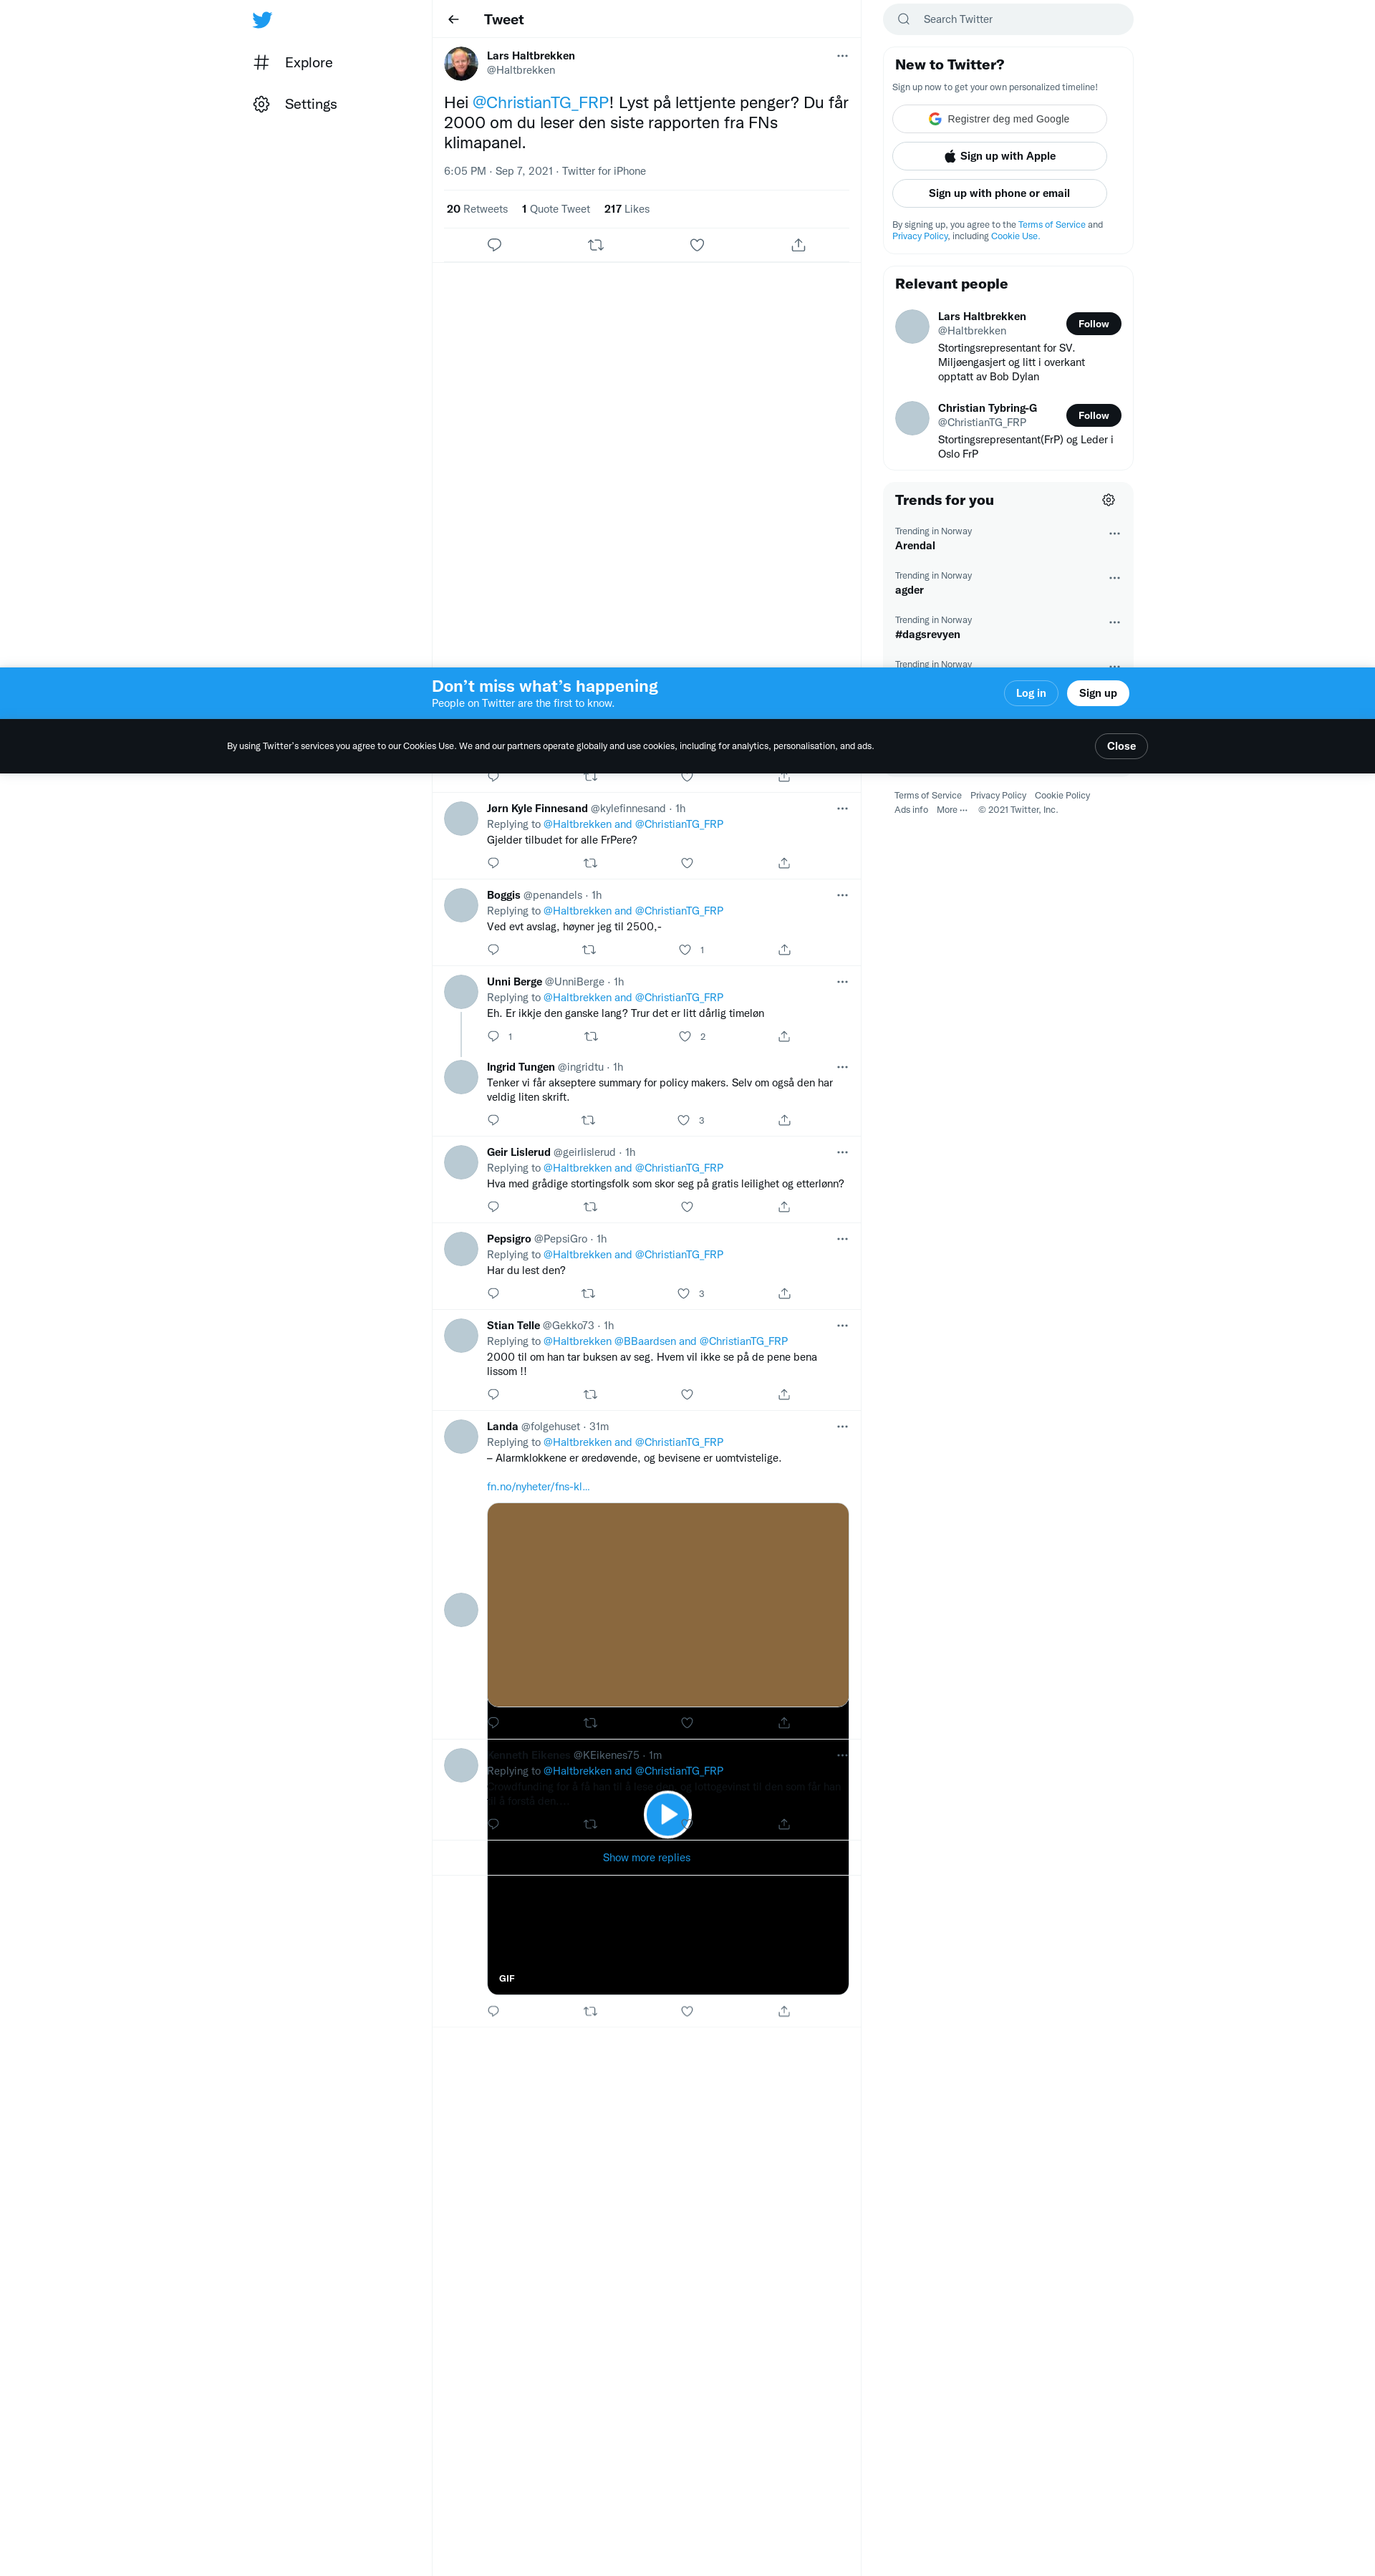Like Unni Berge's reply

(x=685, y=1036)
